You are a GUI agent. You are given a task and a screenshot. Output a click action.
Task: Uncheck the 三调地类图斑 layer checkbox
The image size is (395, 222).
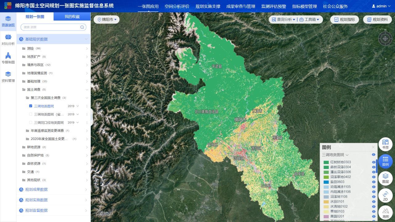(x=31, y=106)
